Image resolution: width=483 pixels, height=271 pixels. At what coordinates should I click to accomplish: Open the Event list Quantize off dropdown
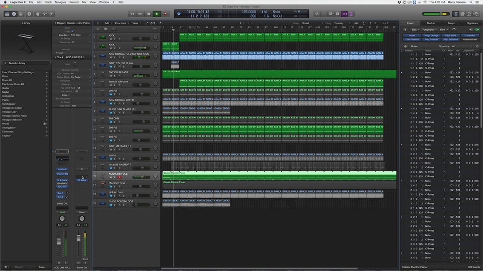(461, 46)
